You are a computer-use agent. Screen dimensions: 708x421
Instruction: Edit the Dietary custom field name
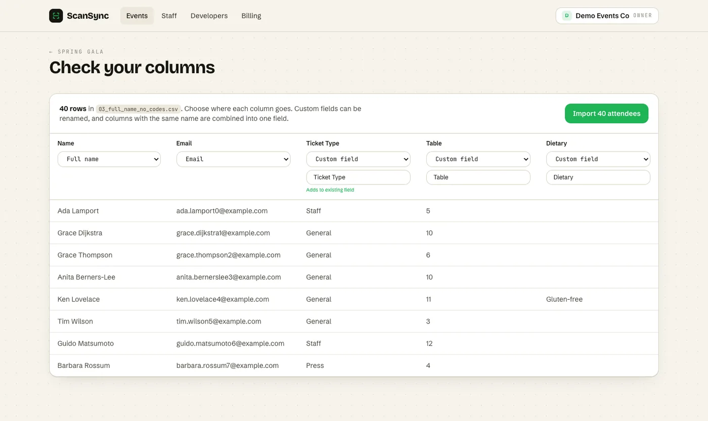click(x=598, y=177)
